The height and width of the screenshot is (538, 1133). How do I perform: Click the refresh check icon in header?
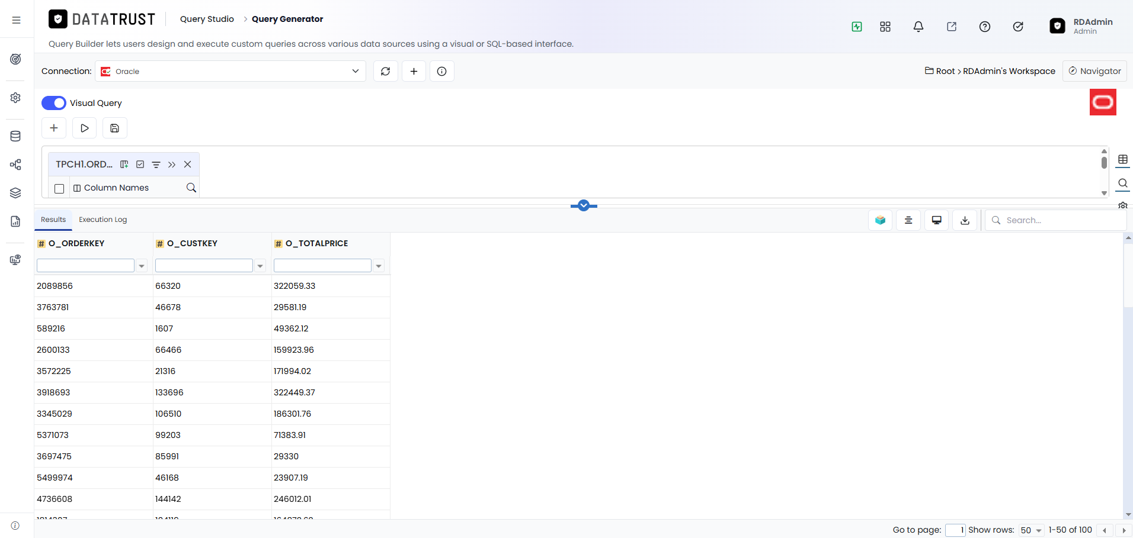pos(1018,27)
